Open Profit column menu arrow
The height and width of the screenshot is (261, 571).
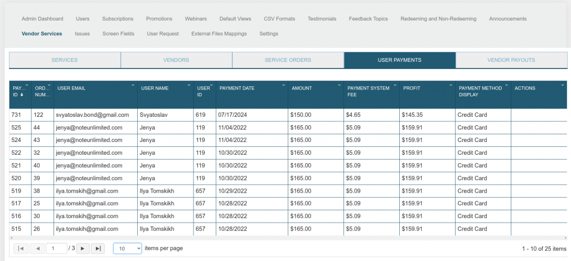coord(451,85)
